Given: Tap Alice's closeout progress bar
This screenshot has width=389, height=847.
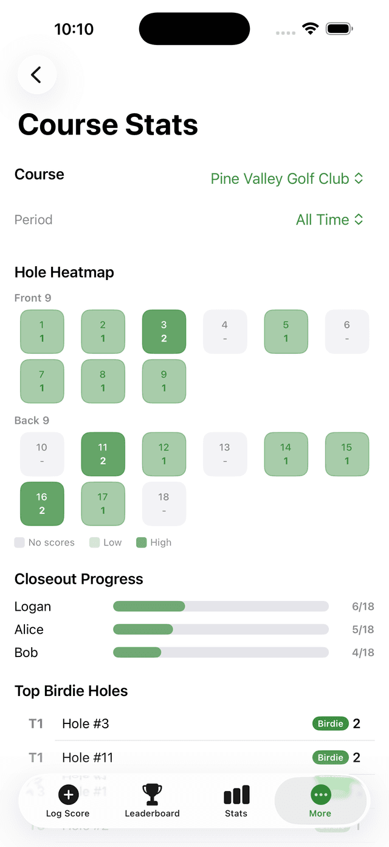Looking at the screenshot, I should point(221,629).
